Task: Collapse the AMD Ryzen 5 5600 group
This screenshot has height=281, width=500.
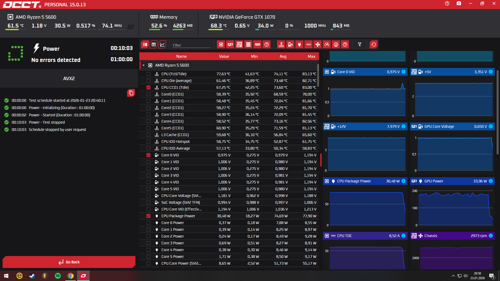Action: coord(143,65)
